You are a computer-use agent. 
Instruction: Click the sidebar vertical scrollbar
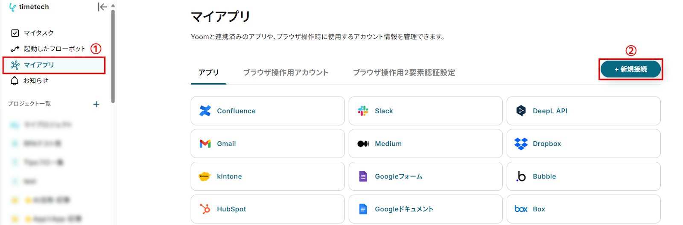113,56
